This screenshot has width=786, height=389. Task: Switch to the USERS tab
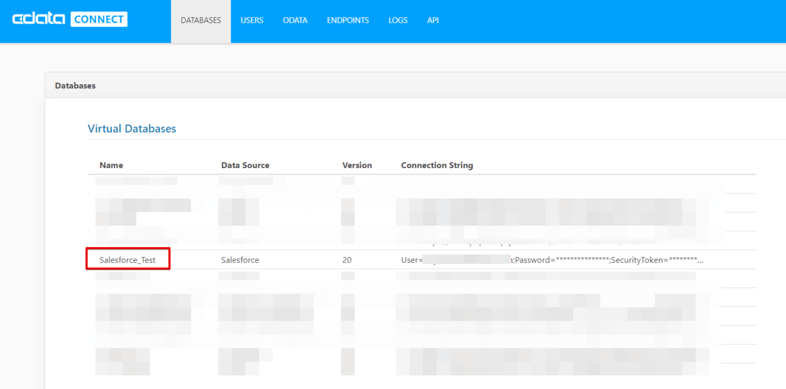click(252, 21)
